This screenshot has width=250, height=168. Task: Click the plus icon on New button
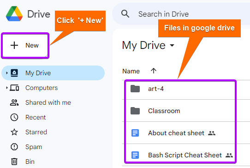point(14,45)
